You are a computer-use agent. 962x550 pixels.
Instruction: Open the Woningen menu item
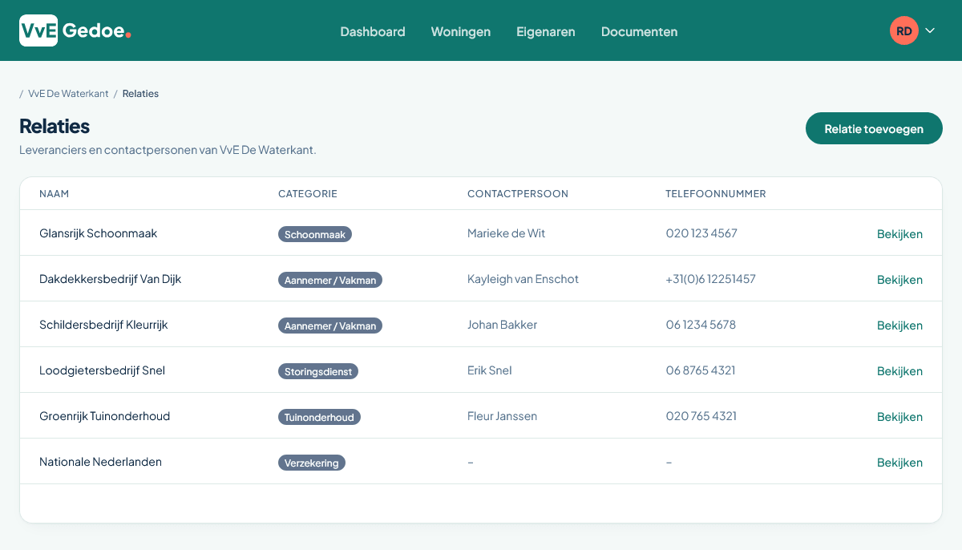461,32
